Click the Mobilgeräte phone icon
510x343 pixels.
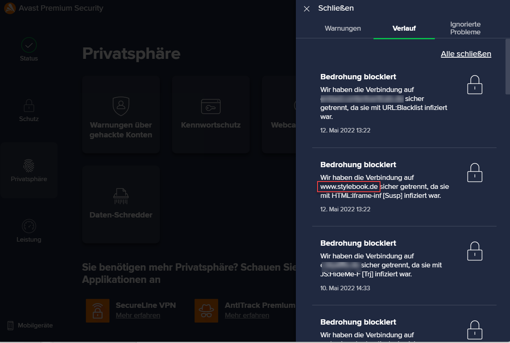coord(11,325)
